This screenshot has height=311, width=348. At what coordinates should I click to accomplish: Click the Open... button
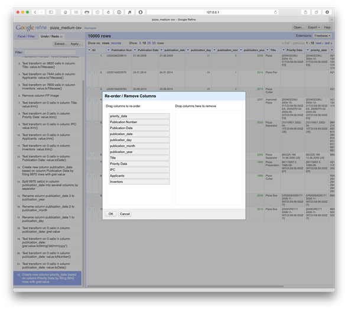click(x=299, y=27)
